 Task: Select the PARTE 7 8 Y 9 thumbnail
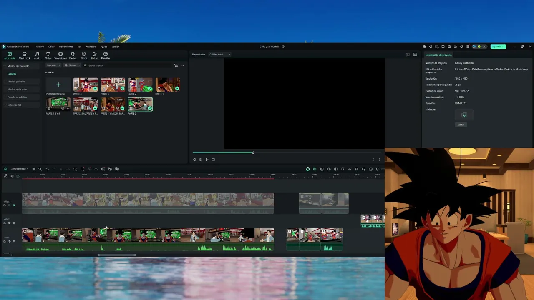tap(58, 104)
